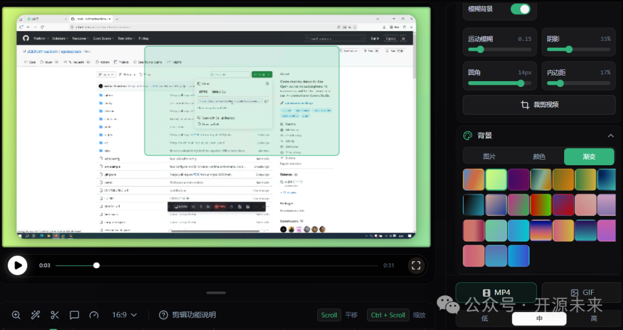This screenshot has width=623, height=330.
Task: Click the current time 0:03 label
Action: (44, 265)
